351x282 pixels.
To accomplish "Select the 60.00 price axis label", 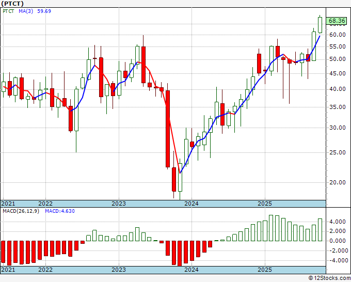I will pos(338,35).
